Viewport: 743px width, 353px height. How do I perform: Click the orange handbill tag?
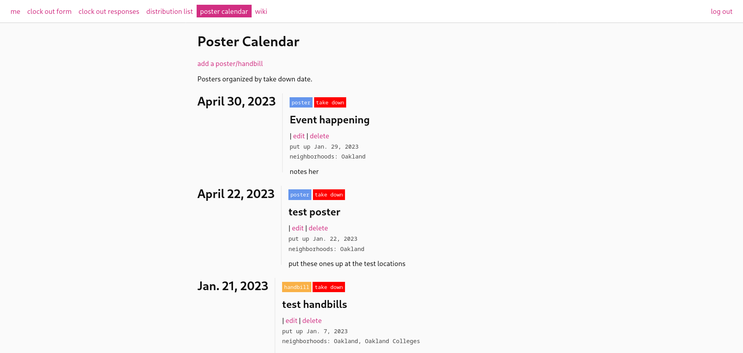[x=297, y=287]
